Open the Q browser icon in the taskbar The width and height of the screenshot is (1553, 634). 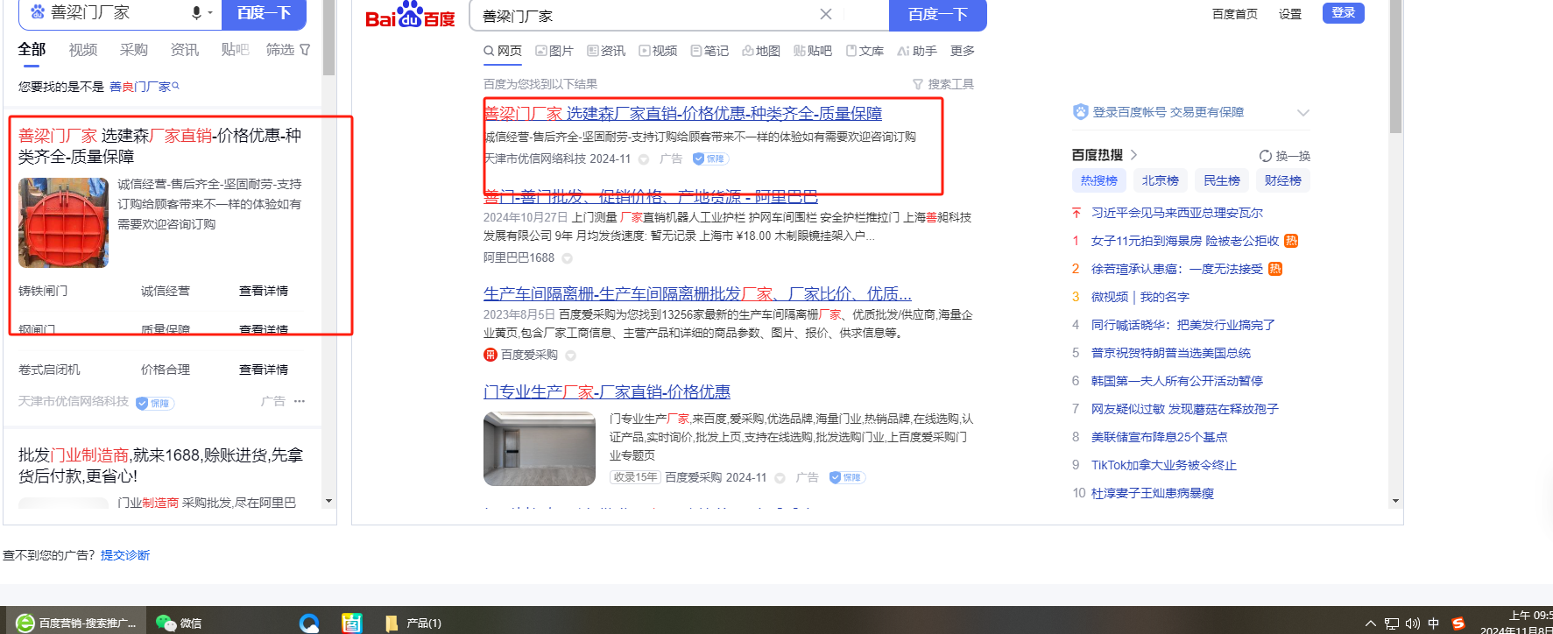click(x=309, y=623)
